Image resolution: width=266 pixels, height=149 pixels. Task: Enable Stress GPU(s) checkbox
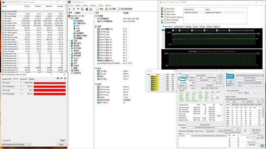[x=165, y=22]
